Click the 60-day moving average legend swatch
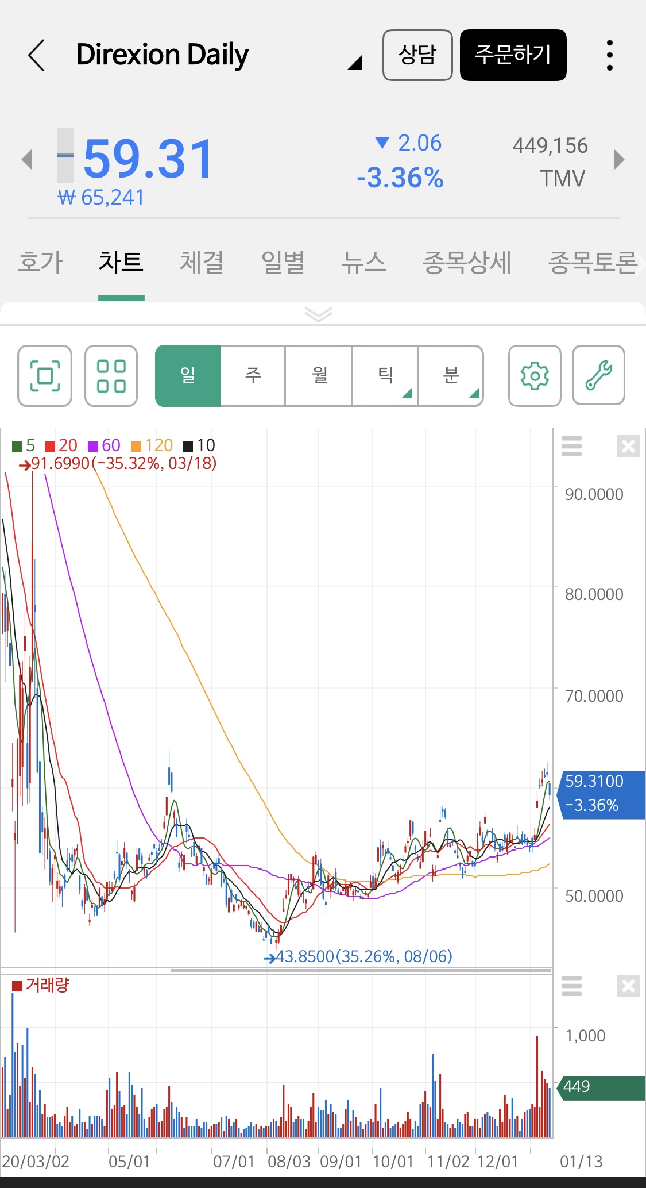The width and height of the screenshot is (646, 1188). click(93, 446)
